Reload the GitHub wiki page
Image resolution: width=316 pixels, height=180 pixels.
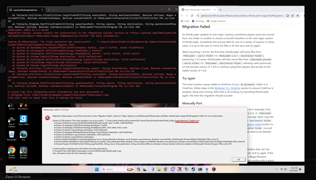pos(192,15)
